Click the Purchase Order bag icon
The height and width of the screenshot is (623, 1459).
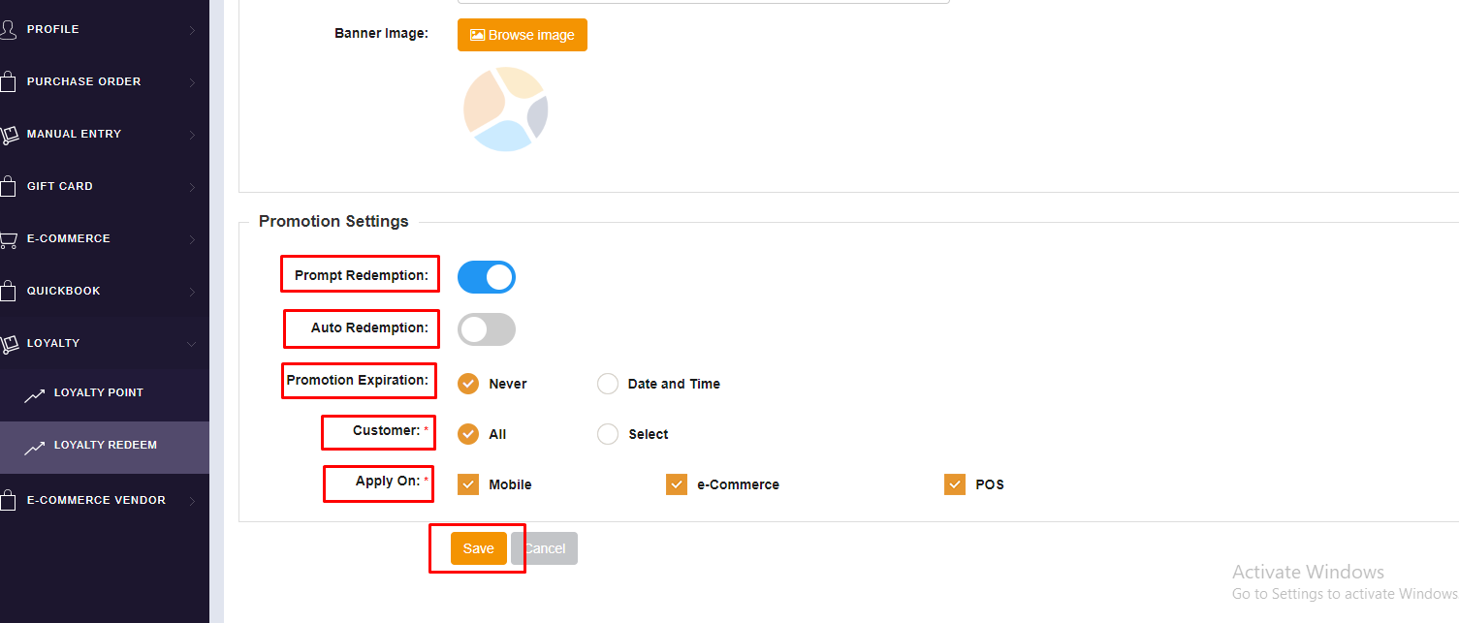[x=8, y=82]
